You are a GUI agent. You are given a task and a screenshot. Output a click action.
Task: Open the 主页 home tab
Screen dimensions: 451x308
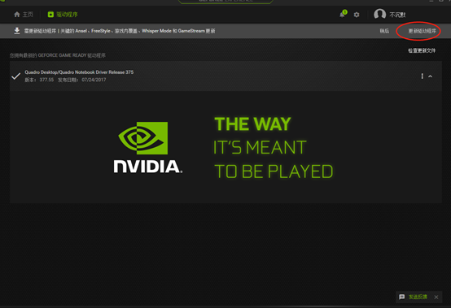24,15
